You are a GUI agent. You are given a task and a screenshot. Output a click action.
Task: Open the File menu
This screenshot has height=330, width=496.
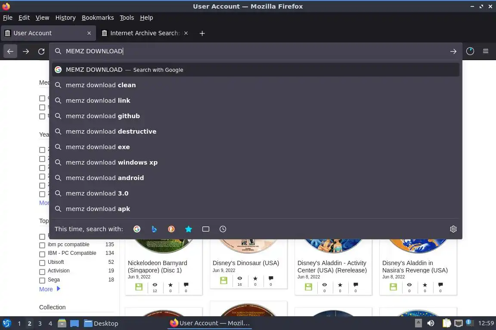[8, 18]
